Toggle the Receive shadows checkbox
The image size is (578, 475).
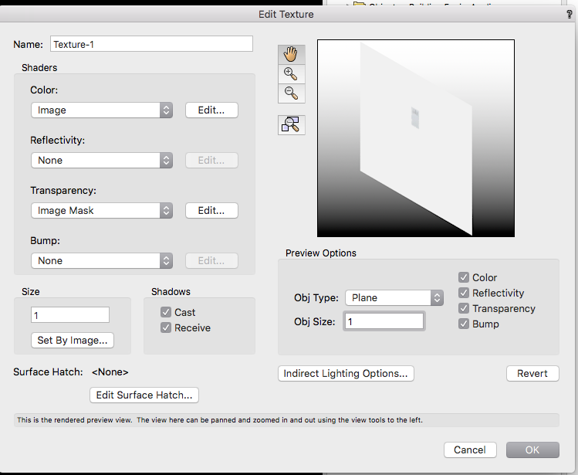click(x=166, y=328)
